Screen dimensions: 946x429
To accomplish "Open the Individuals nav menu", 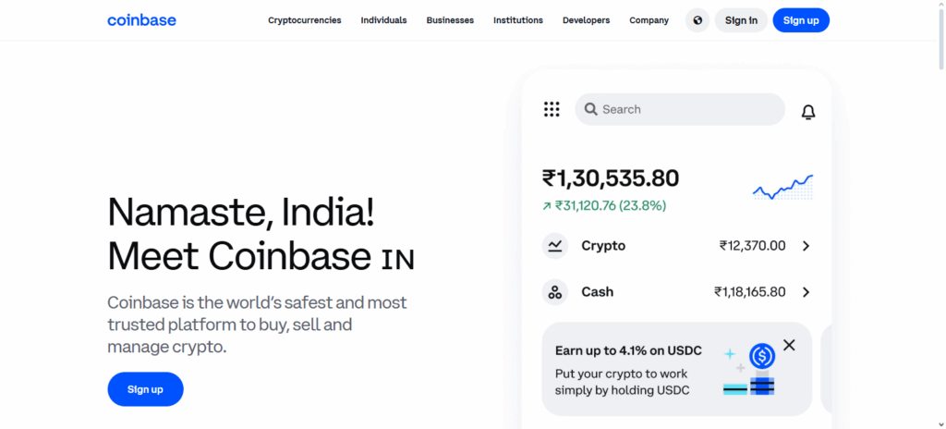I will pos(383,20).
